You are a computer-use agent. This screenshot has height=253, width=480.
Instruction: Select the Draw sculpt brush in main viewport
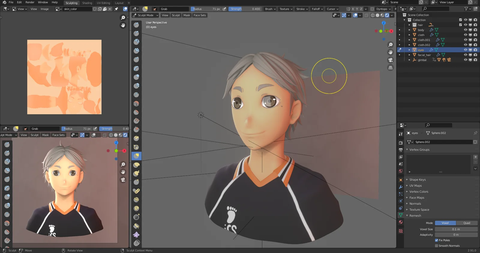point(136,25)
